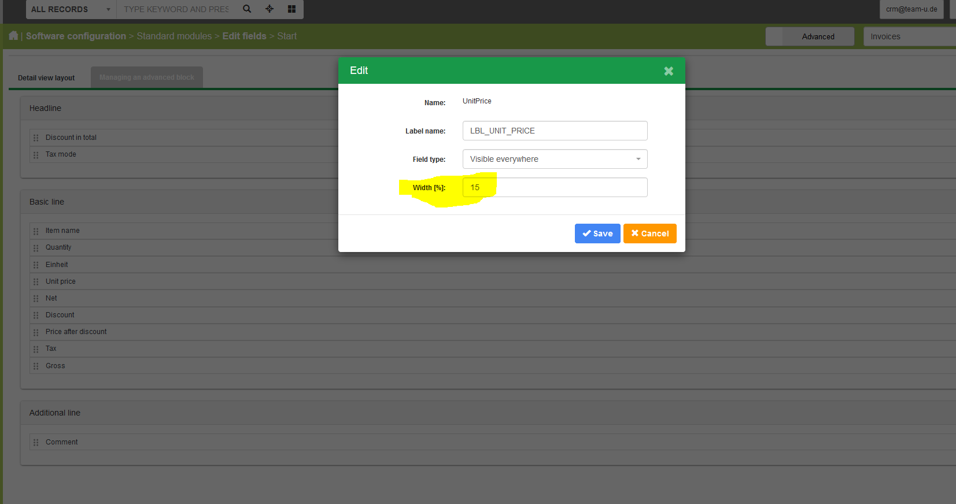Screen dimensions: 956x504
Task: Click the crosshair advanced search icon
Action: (270, 9)
